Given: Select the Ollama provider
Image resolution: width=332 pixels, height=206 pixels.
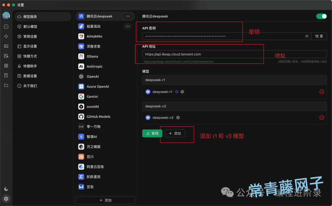Looking at the screenshot, I should coord(105,56).
